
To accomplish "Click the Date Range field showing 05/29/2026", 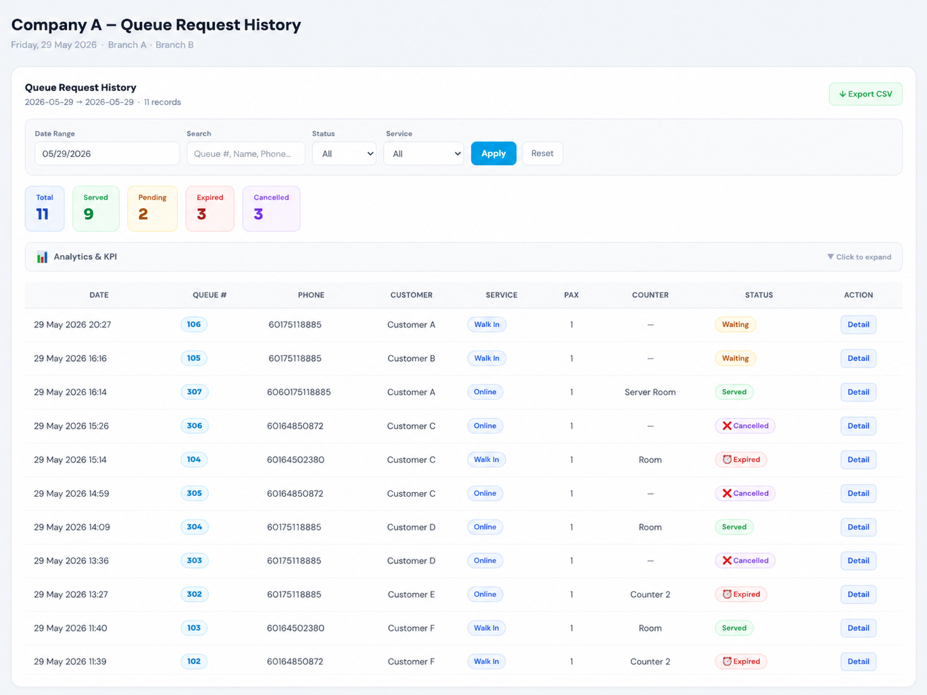I will pos(107,154).
